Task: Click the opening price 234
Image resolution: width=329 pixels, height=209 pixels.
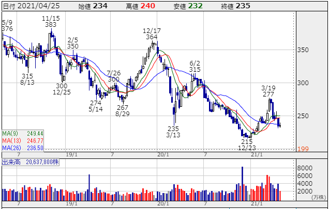Action: [x=100, y=6]
